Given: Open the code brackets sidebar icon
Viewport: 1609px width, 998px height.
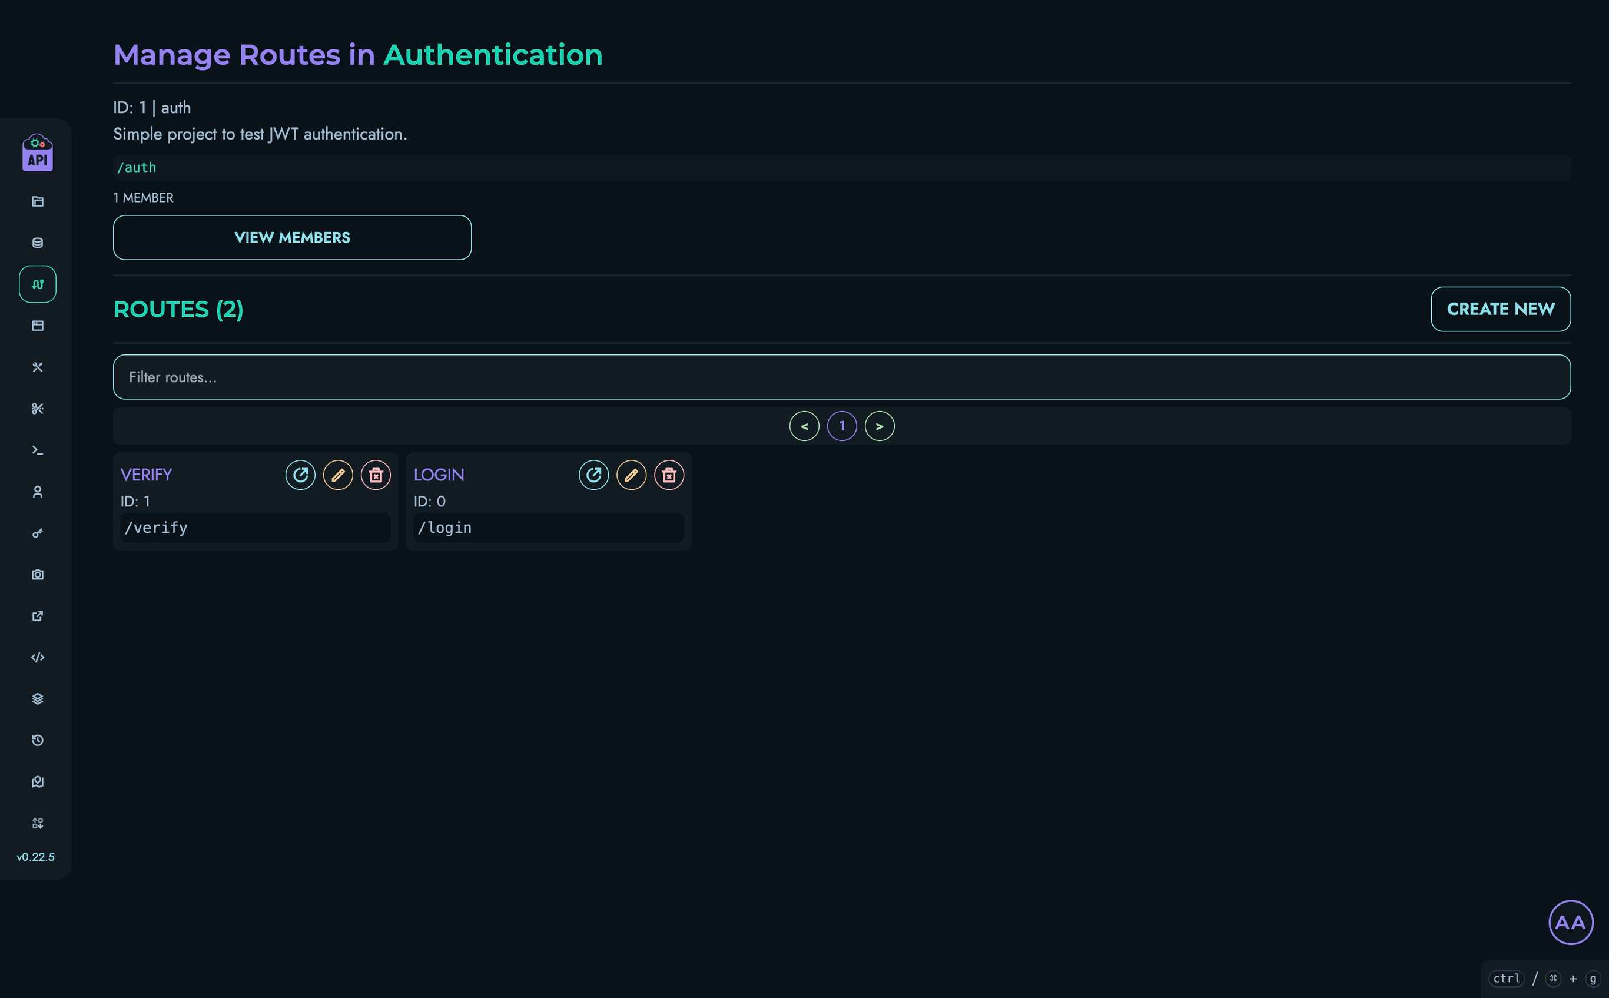Looking at the screenshot, I should point(38,658).
